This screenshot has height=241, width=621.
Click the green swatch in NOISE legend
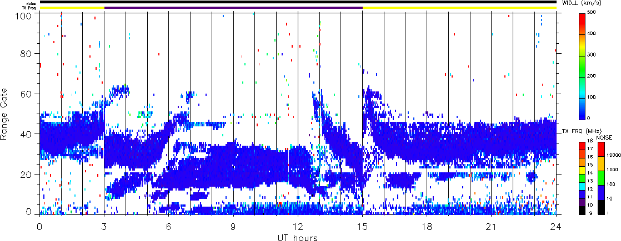[x=602, y=178]
